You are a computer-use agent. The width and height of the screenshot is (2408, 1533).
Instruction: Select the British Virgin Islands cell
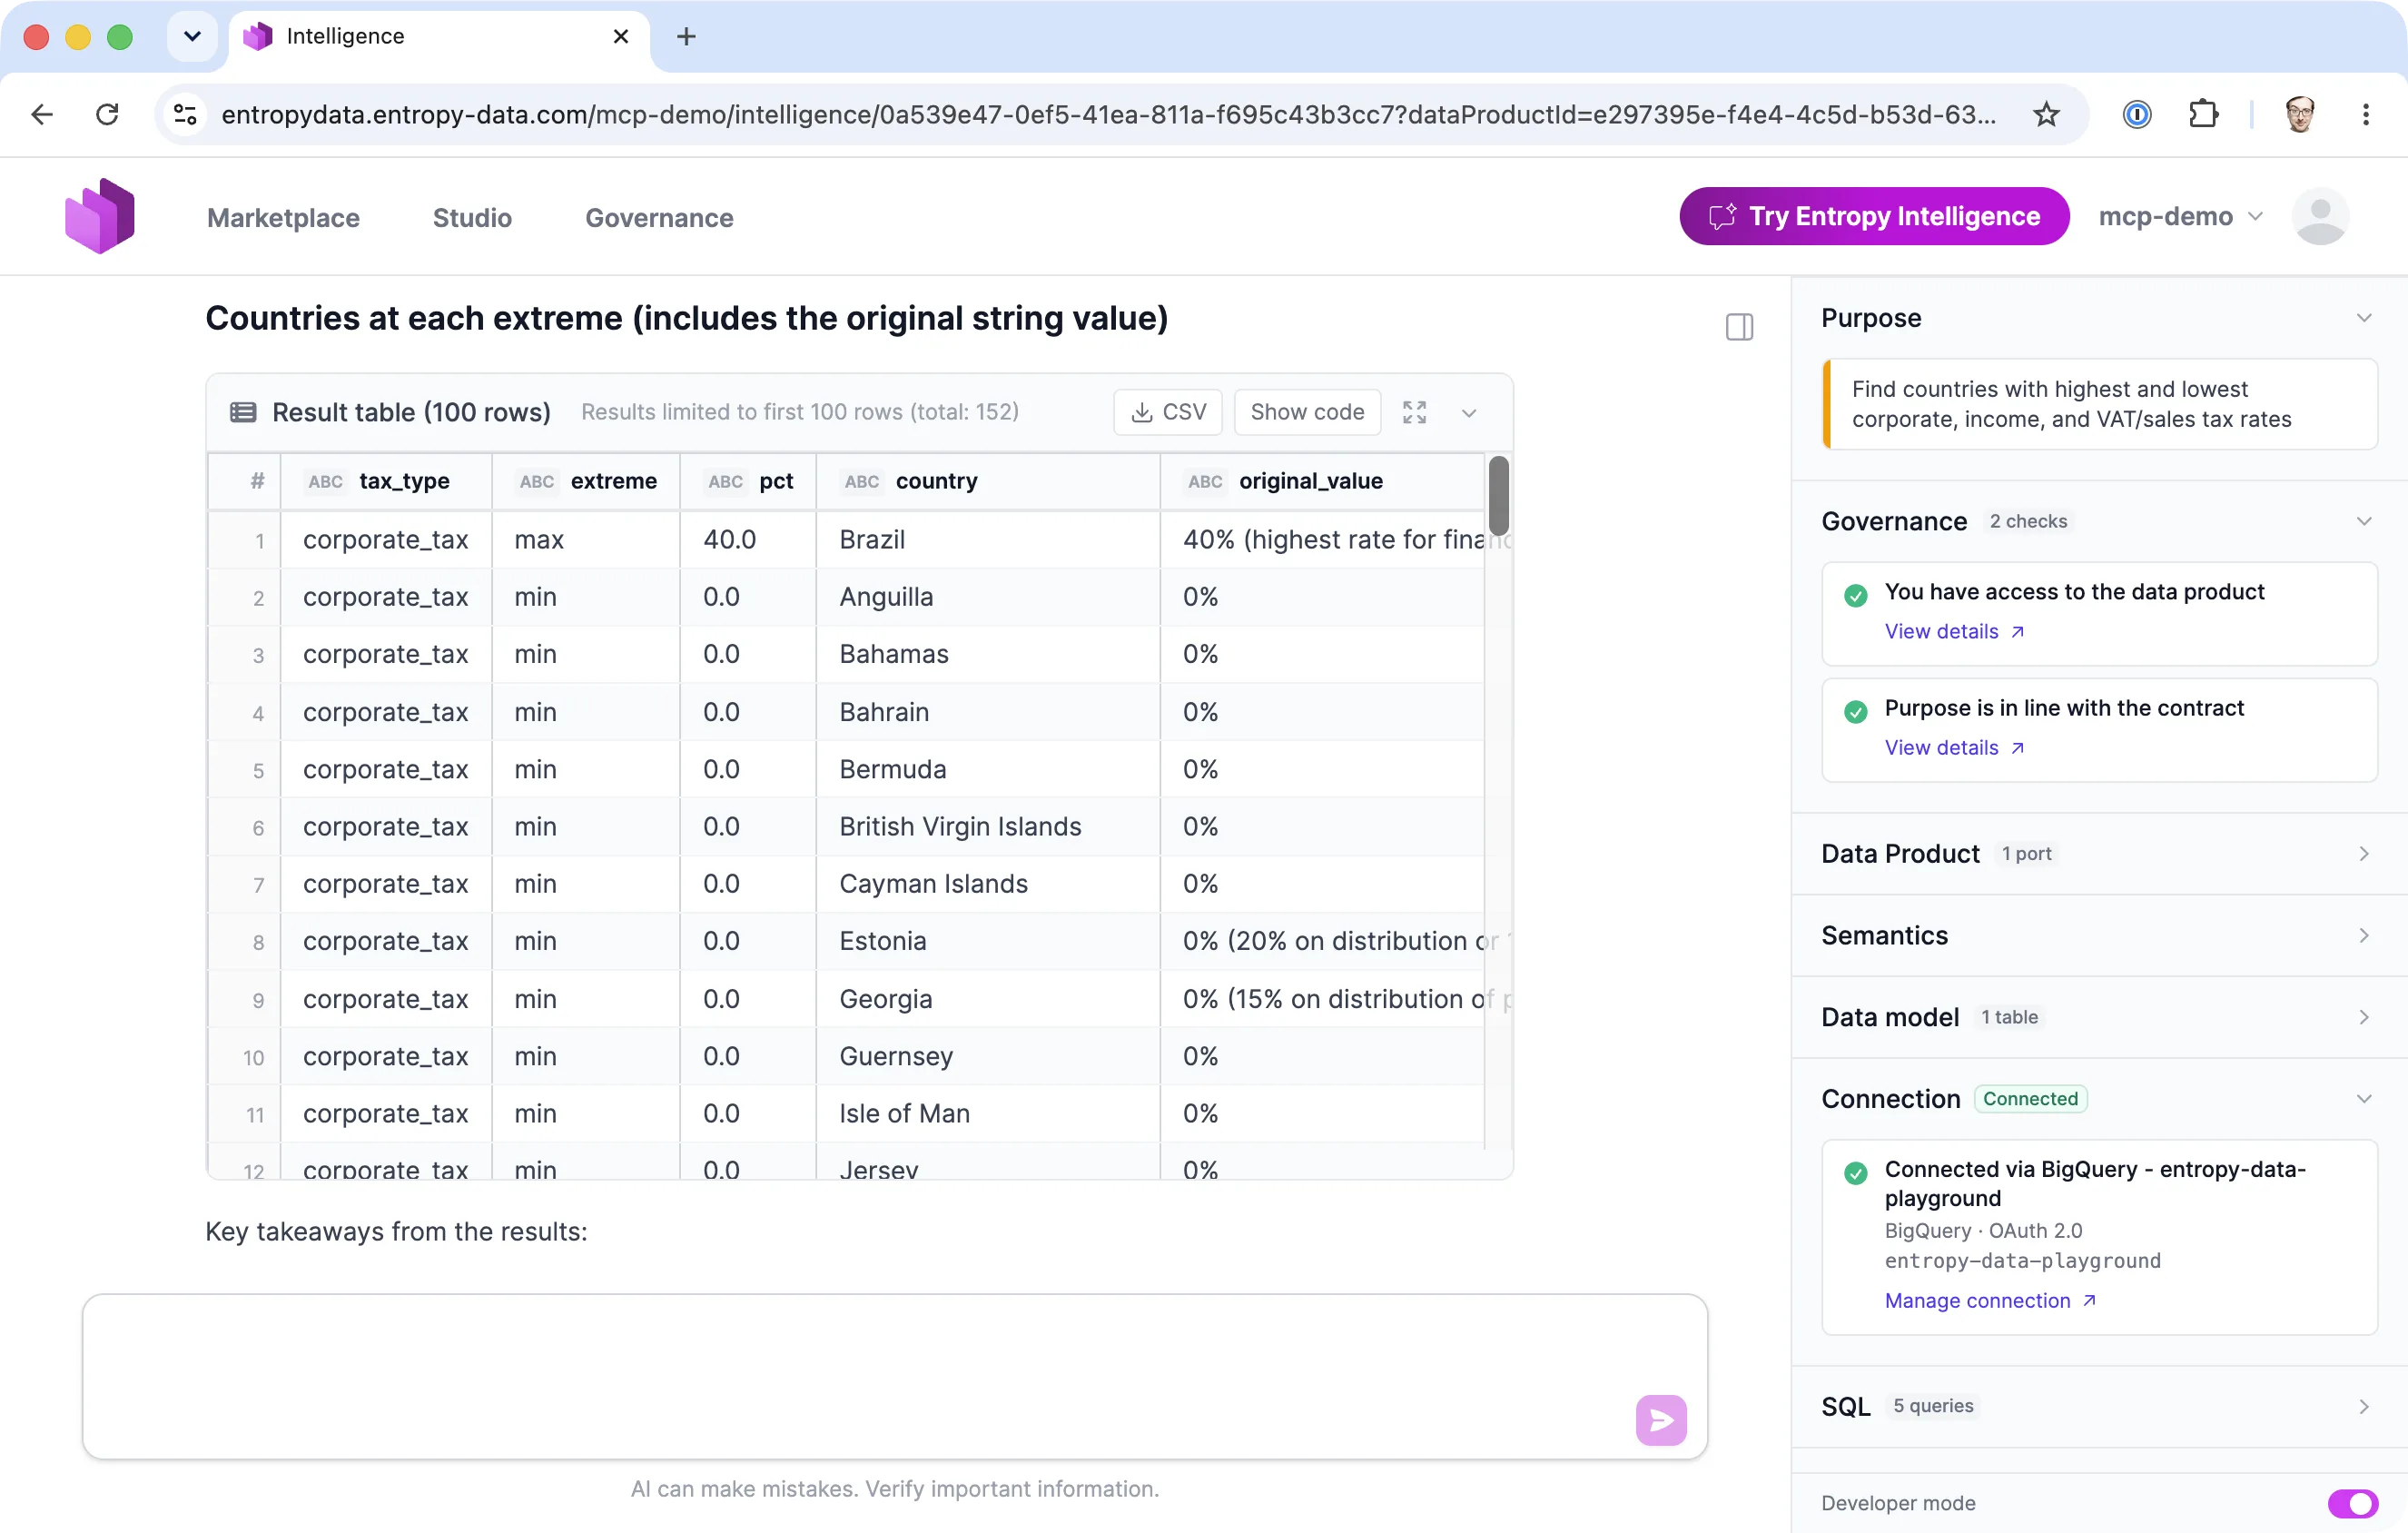[x=988, y=827]
